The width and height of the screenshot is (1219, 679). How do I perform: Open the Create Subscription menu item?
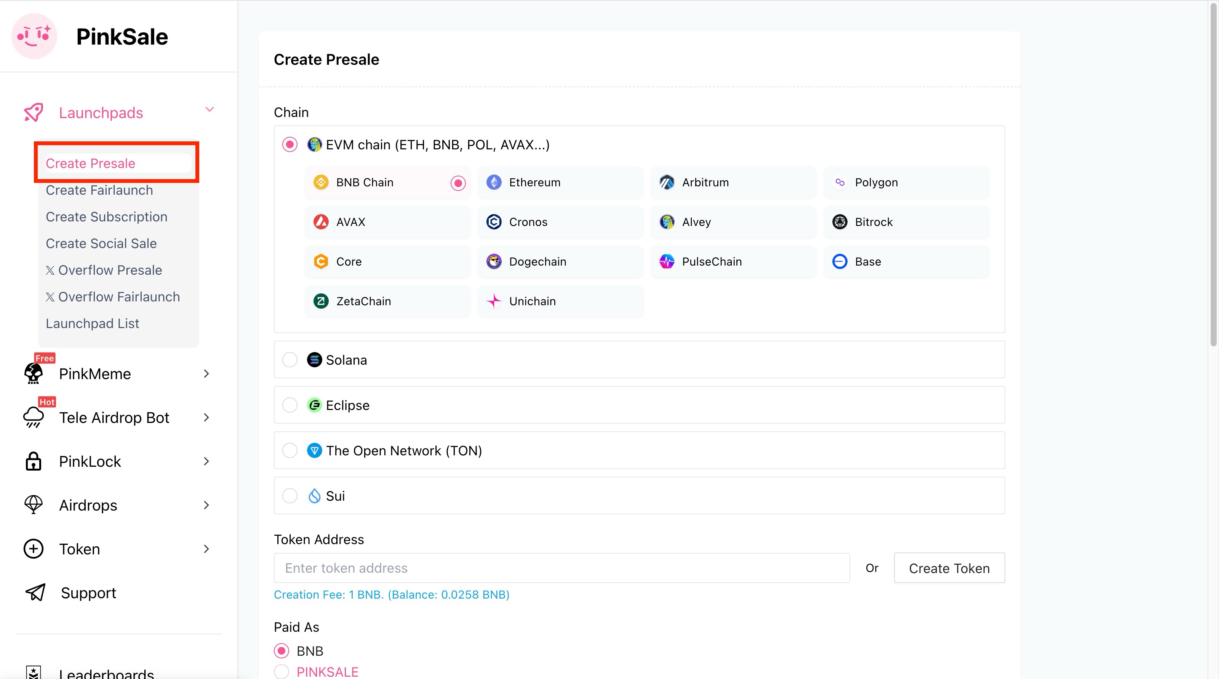(107, 217)
